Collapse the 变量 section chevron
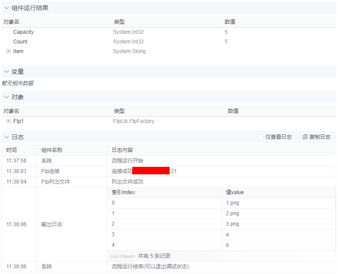 [7, 72]
